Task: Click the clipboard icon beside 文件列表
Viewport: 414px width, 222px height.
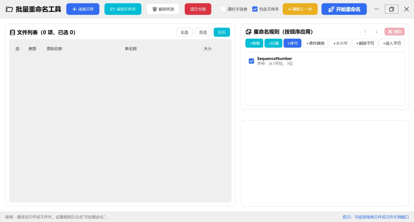Action: (x=12, y=32)
